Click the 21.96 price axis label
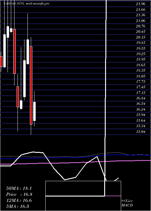 [141, 4]
